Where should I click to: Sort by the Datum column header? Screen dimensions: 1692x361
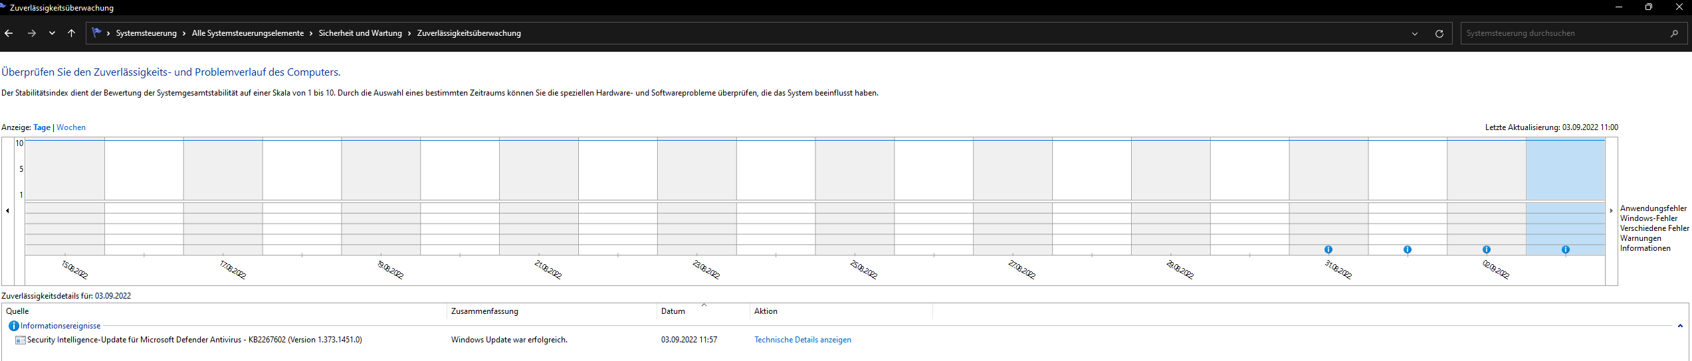pos(703,311)
